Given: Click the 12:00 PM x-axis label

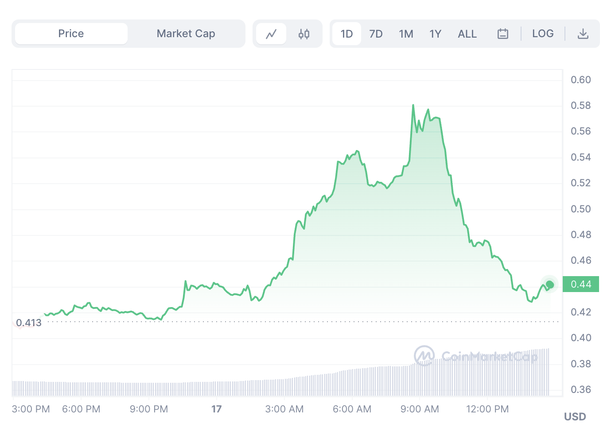Looking at the screenshot, I should [x=487, y=409].
